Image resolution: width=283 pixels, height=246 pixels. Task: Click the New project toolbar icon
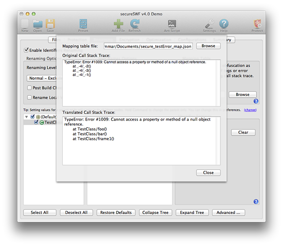pos(25,24)
